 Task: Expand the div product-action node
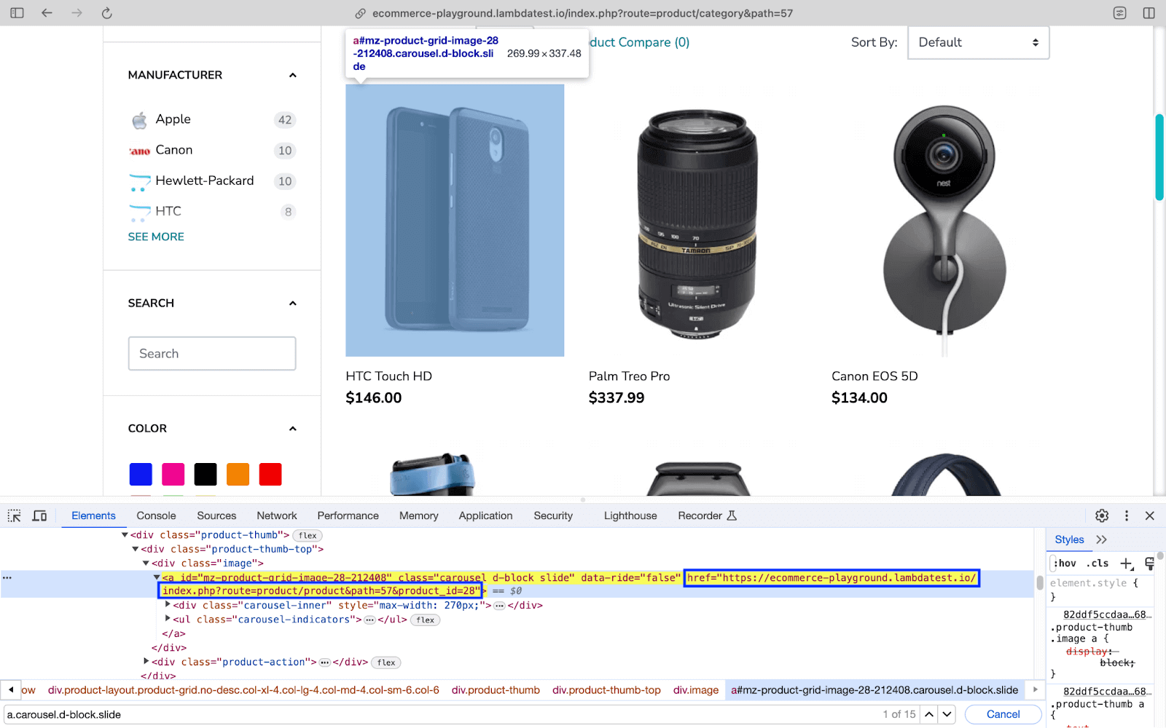(x=146, y=662)
